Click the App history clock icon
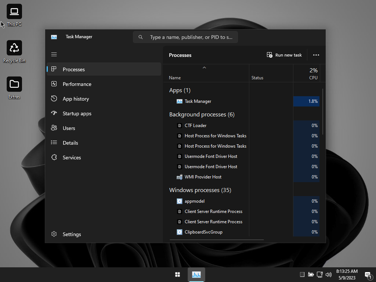 pos(54,98)
